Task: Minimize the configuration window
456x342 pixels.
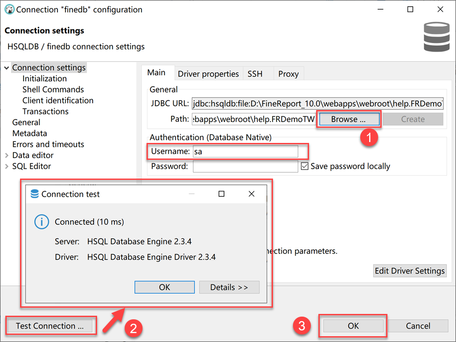Action: (380, 9)
